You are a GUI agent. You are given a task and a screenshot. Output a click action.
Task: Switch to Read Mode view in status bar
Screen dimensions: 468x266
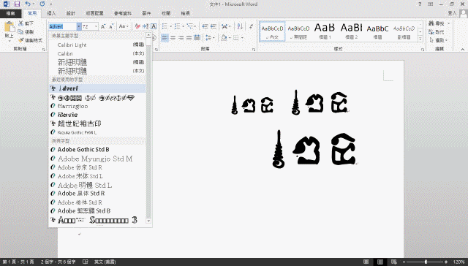(366, 262)
